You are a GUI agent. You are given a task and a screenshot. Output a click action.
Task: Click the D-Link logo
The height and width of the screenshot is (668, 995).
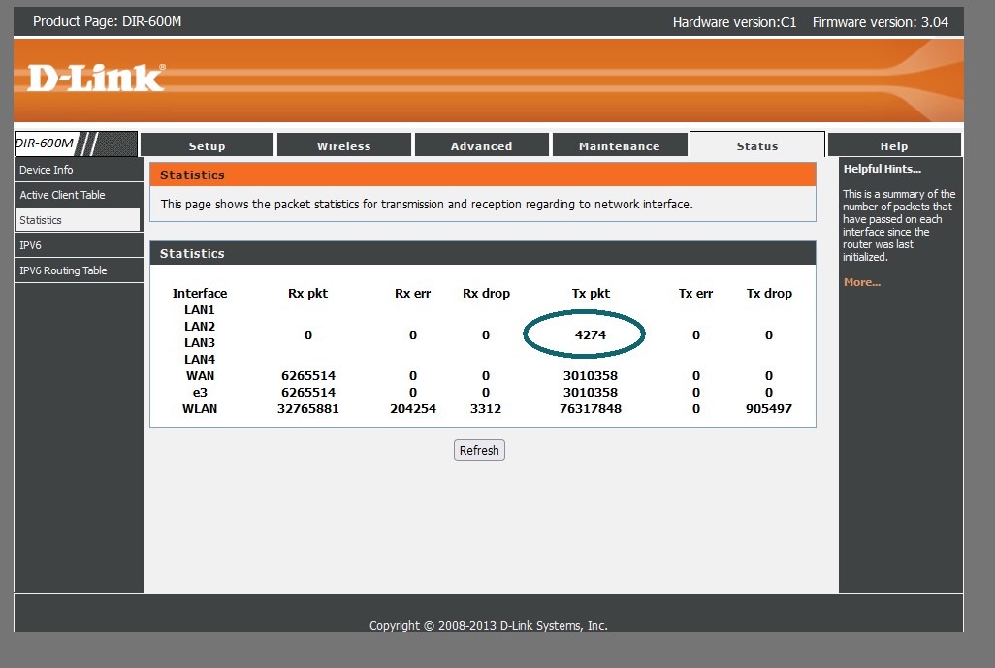(95, 79)
